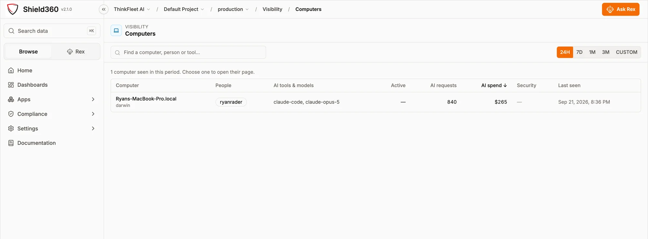The height and width of the screenshot is (239, 648).
Task: Click the Computer column header
Action: (x=127, y=85)
